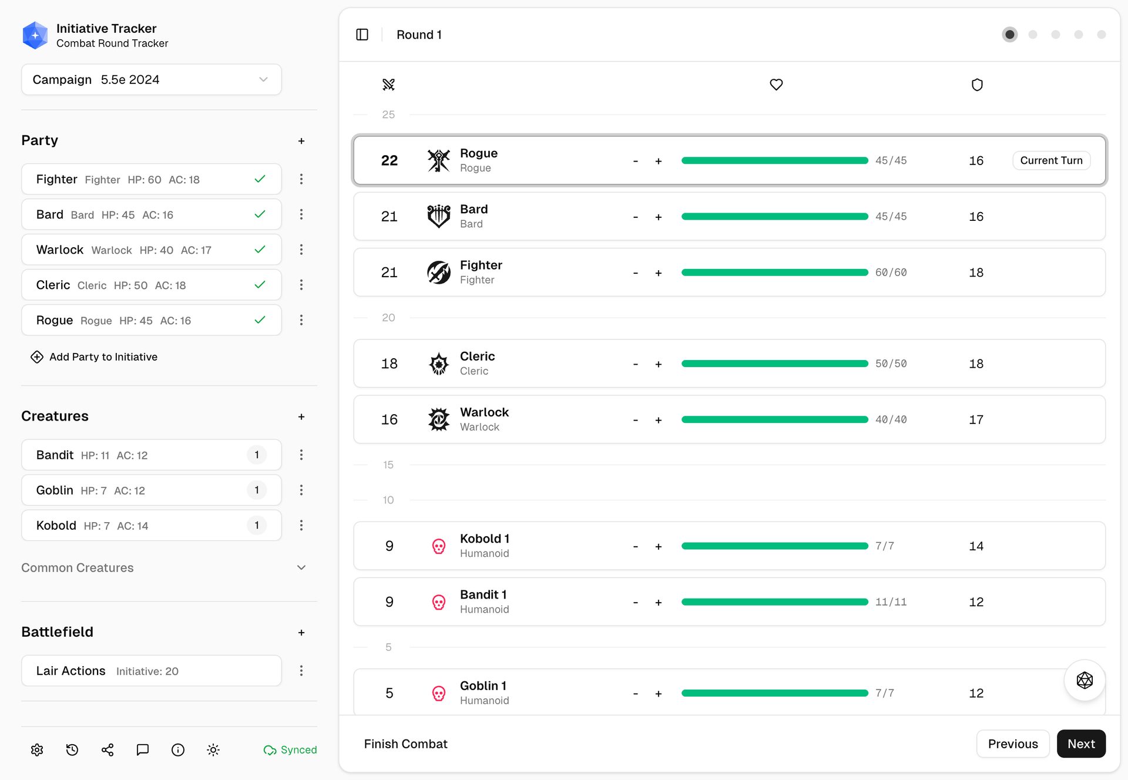Click the heart HP column icon
The height and width of the screenshot is (780, 1128).
[x=775, y=84]
